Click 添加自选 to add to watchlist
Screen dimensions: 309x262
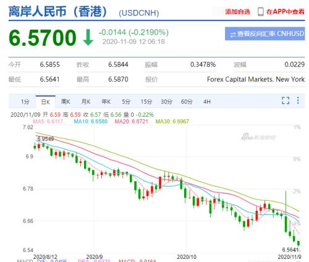(237, 12)
